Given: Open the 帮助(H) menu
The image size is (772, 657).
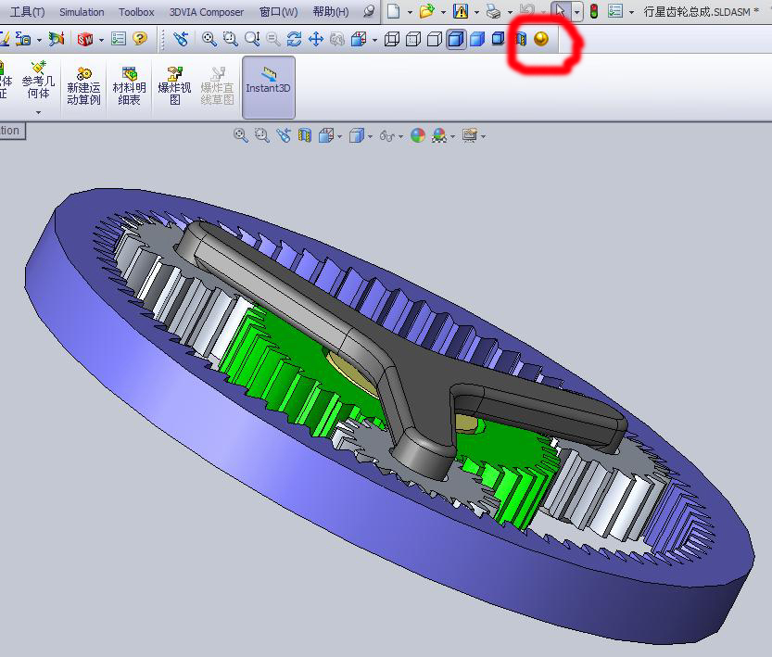Looking at the screenshot, I should (331, 12).
